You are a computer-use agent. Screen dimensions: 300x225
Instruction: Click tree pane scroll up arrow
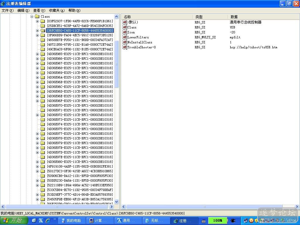(117, 16)
